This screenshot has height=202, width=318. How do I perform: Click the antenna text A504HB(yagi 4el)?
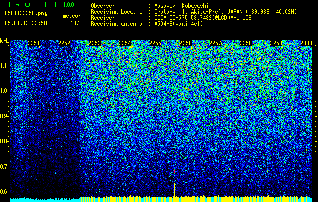[x=178, y=24]
